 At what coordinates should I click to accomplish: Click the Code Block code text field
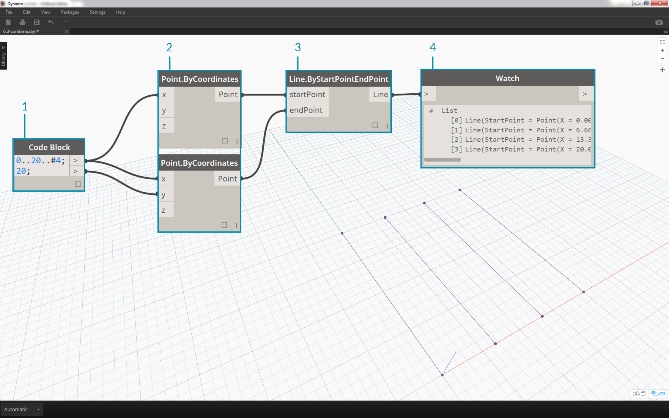click(42, 166)
